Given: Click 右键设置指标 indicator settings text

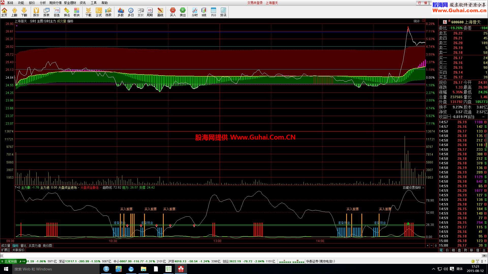Looking at the screenshot, I should click(412, 187).
